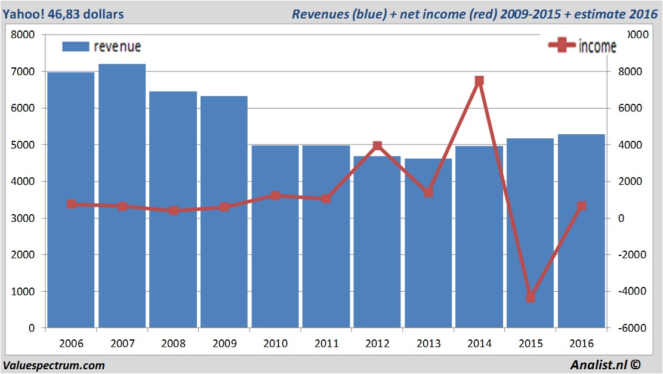
Task: Select the 2015 revenue bar
Action: click(x=531, y=233)
